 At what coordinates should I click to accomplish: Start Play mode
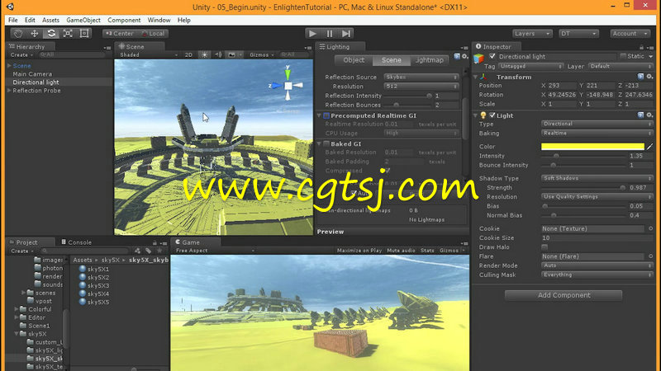point(312,34)
